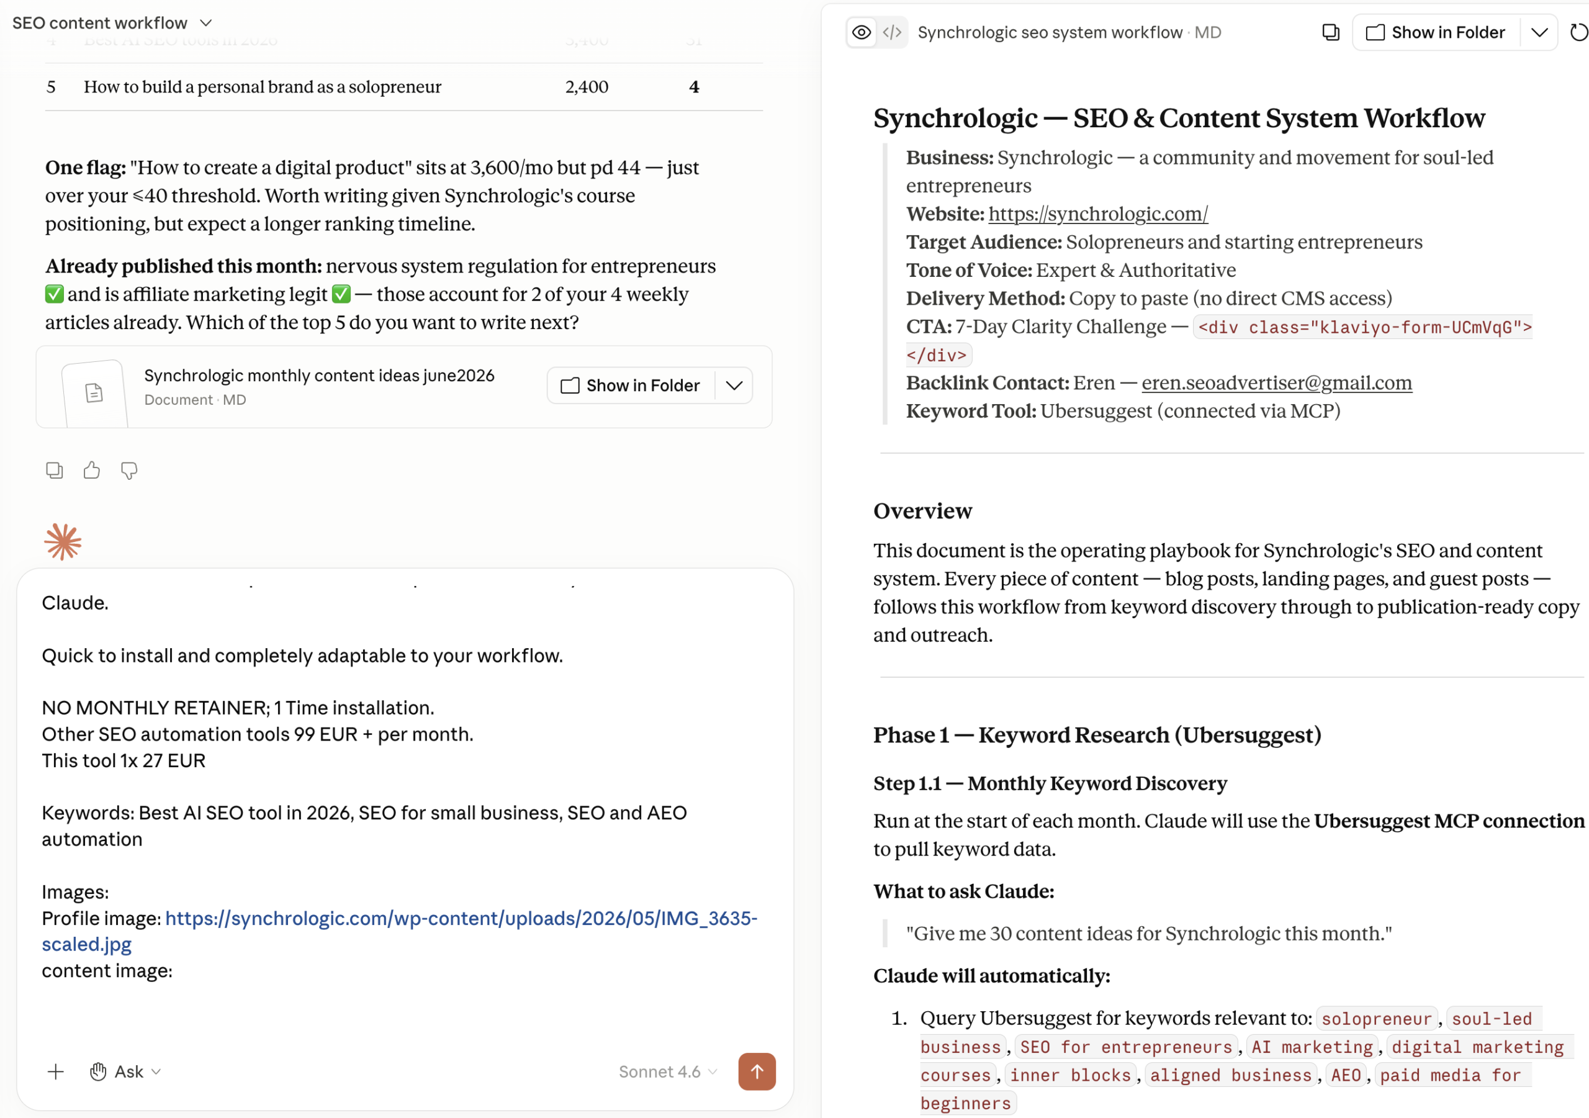Open the SEO content workflow title dropdown

[x=112, y=23]
